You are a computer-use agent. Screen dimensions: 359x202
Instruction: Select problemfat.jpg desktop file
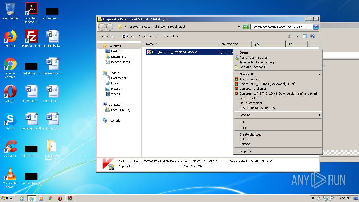[x=31, y=178]
